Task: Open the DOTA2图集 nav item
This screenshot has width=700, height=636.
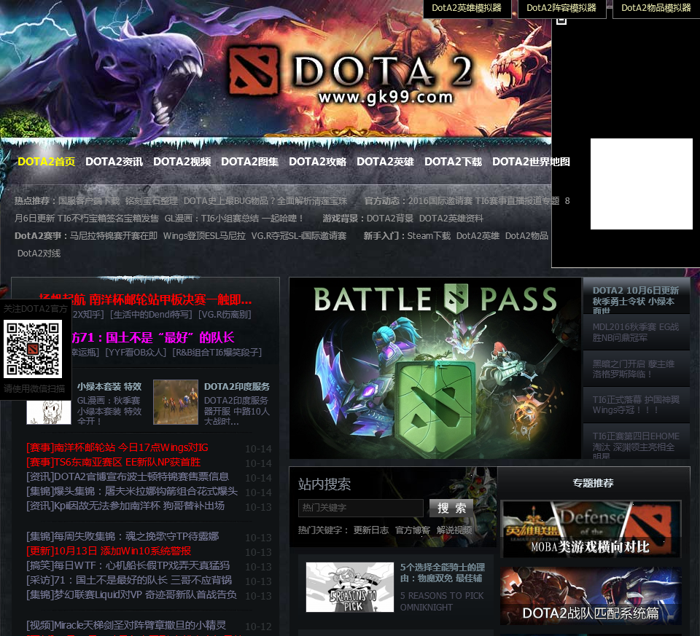Action: tap(250, 162)
